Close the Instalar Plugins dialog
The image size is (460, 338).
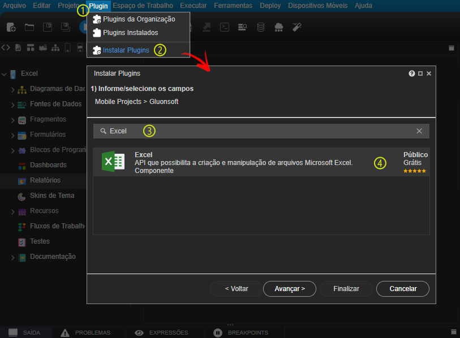(x=429, y=73)
